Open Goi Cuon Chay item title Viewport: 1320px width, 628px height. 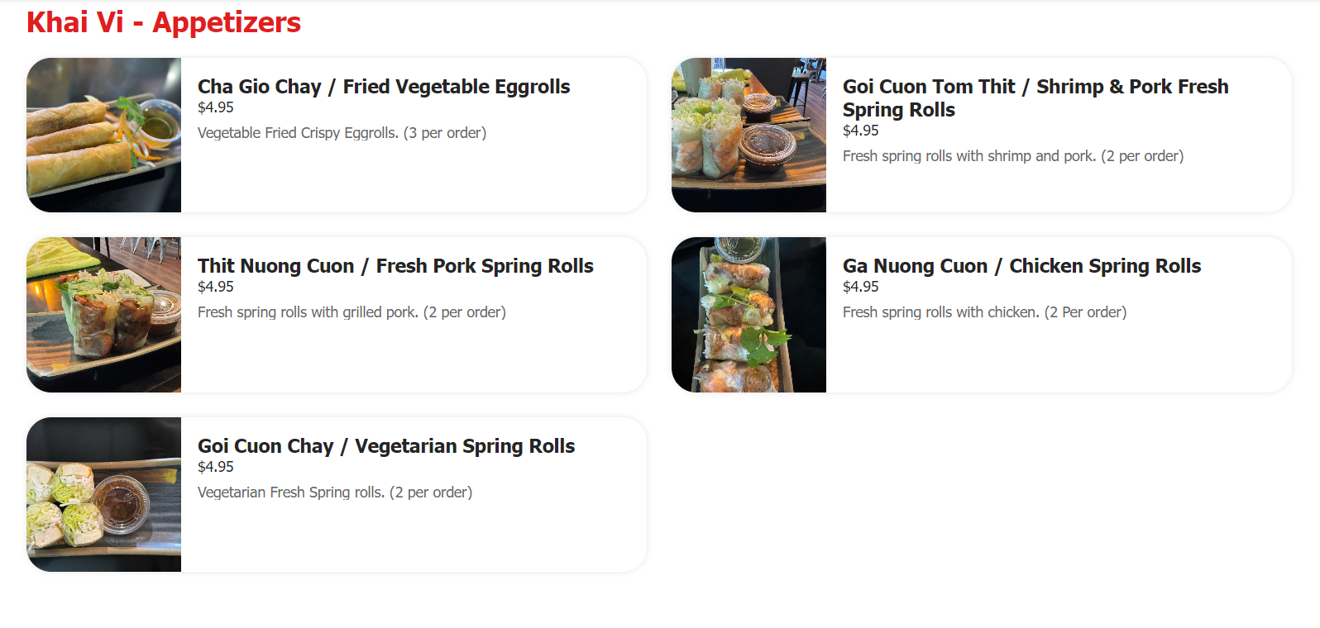(386, 446)
